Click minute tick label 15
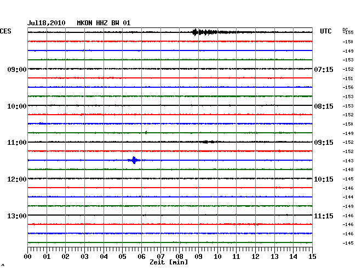 (x=312, y=257)
